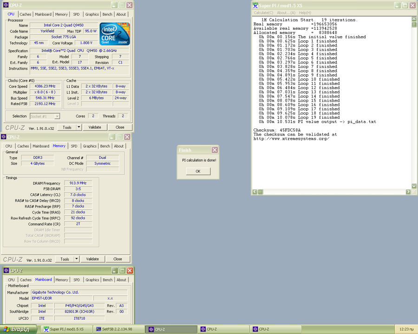Click Super PI horizontal scroll right arrow

(408, 192)
